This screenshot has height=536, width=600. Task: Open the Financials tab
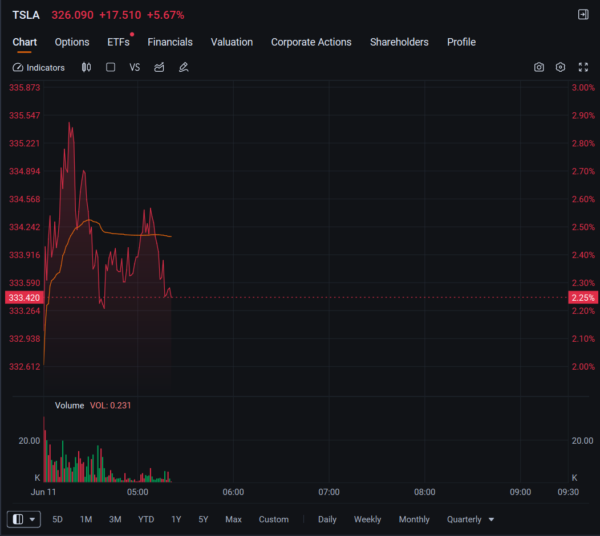coord(171,42)
